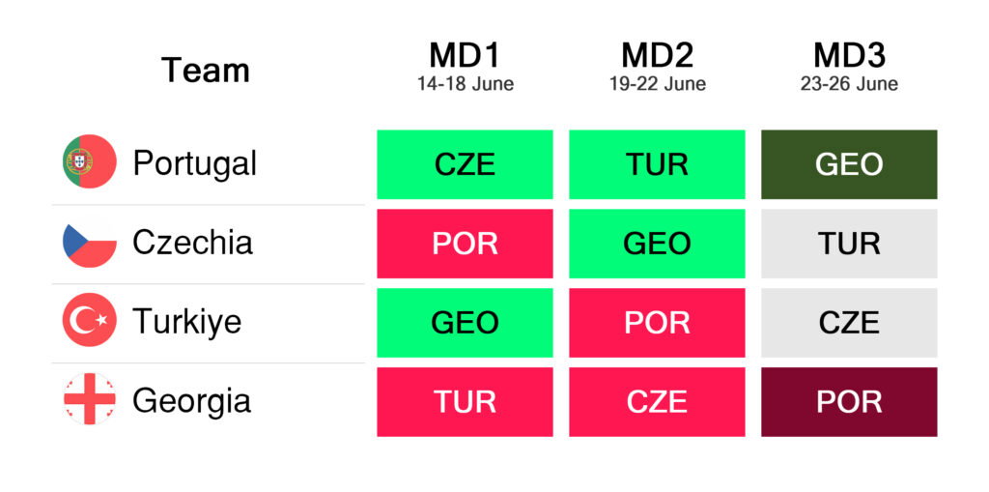989x492 pixels.
Task: Click Turkiye's green GEO cell in MD1
Action: tap(465, 323)
